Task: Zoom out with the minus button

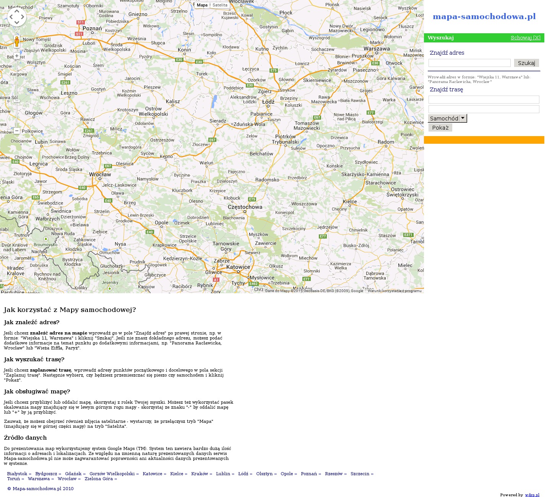Action: (17, 131)
